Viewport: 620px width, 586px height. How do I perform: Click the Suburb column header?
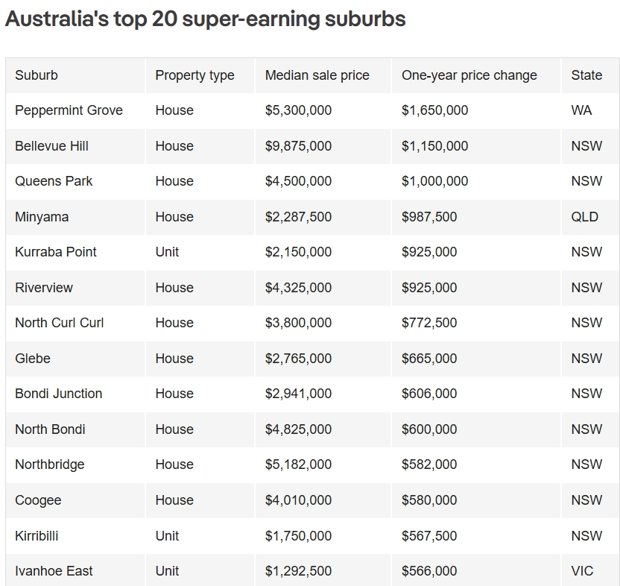(37, 75)
